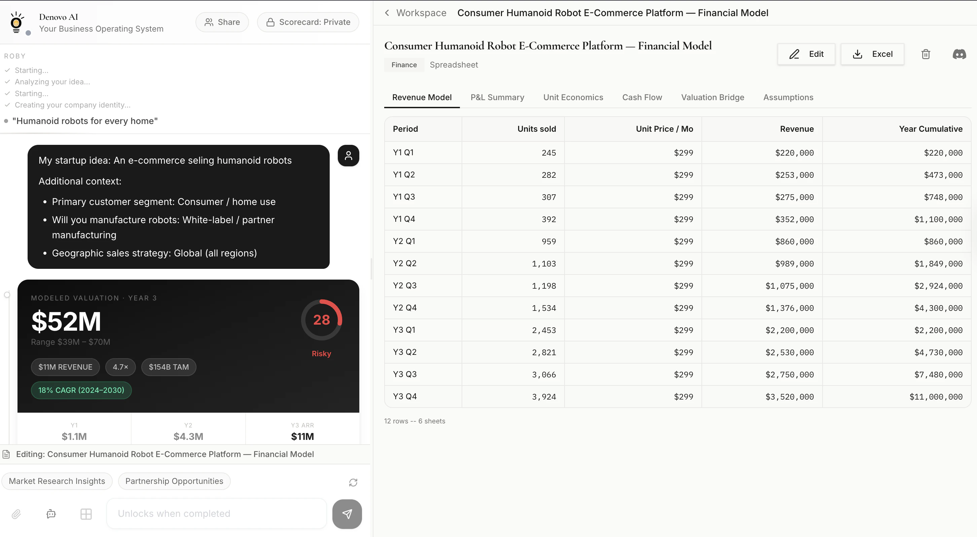The height and width of the screenshot is (537, 977).
Task: Go back using the Workspace chevron
Action: (387, 12)
